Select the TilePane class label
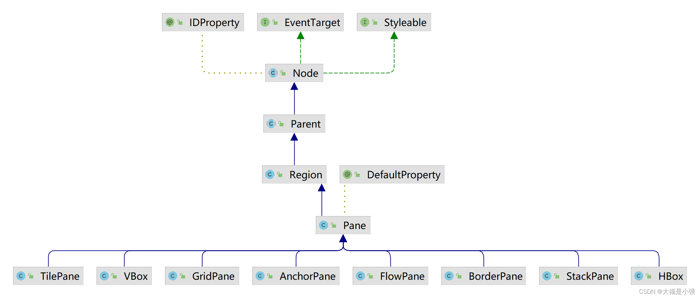The image size is (700, 298). (60, 276)
